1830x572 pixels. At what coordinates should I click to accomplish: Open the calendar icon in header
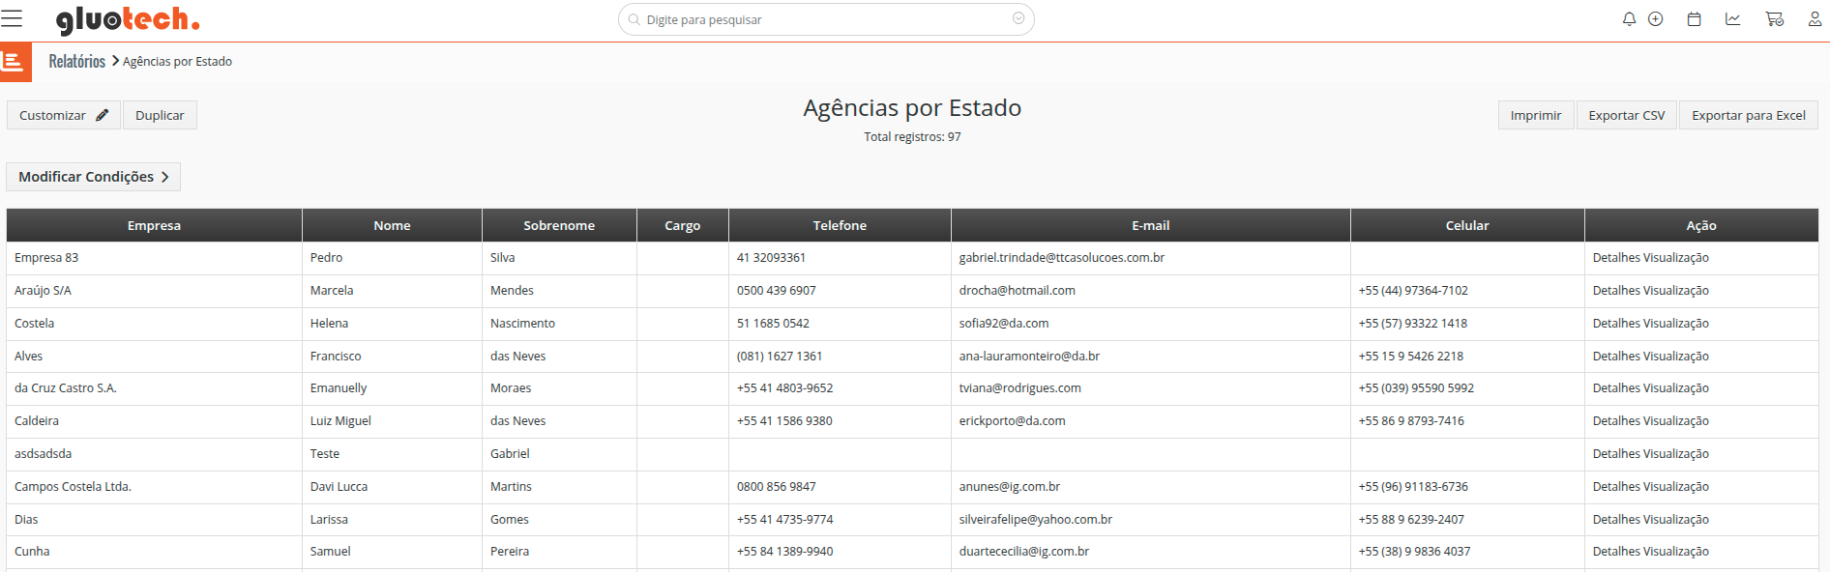click(1694, 19)
